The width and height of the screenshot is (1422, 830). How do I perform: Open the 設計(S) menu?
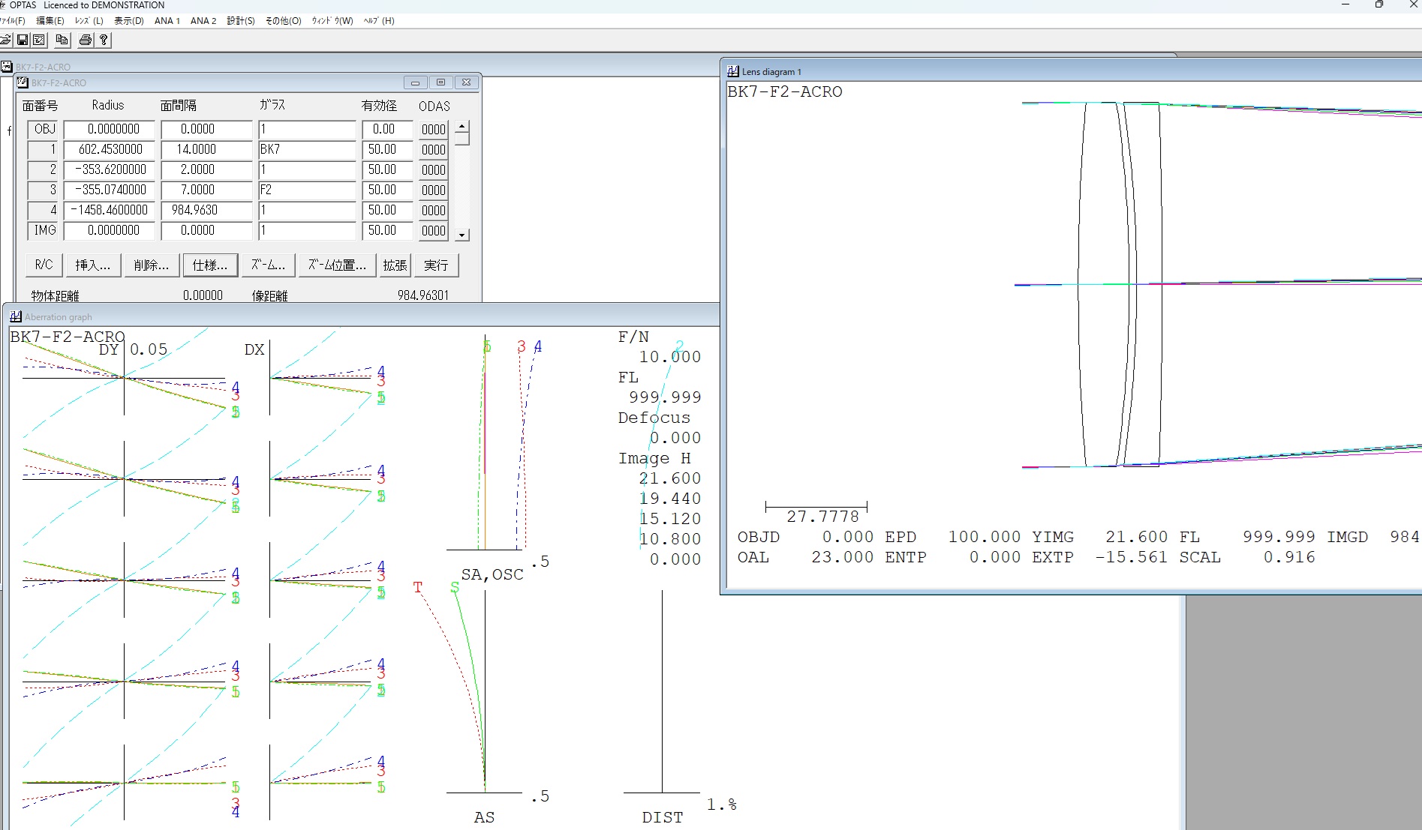[240, 21]
